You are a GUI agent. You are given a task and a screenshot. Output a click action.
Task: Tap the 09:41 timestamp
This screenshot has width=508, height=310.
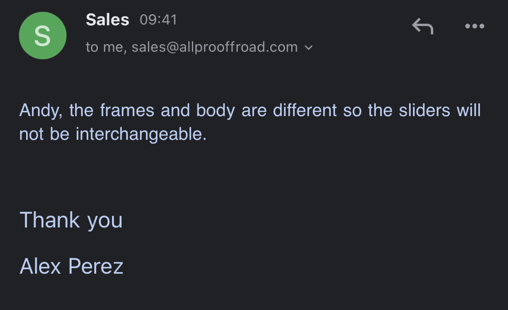coord(158,20)
